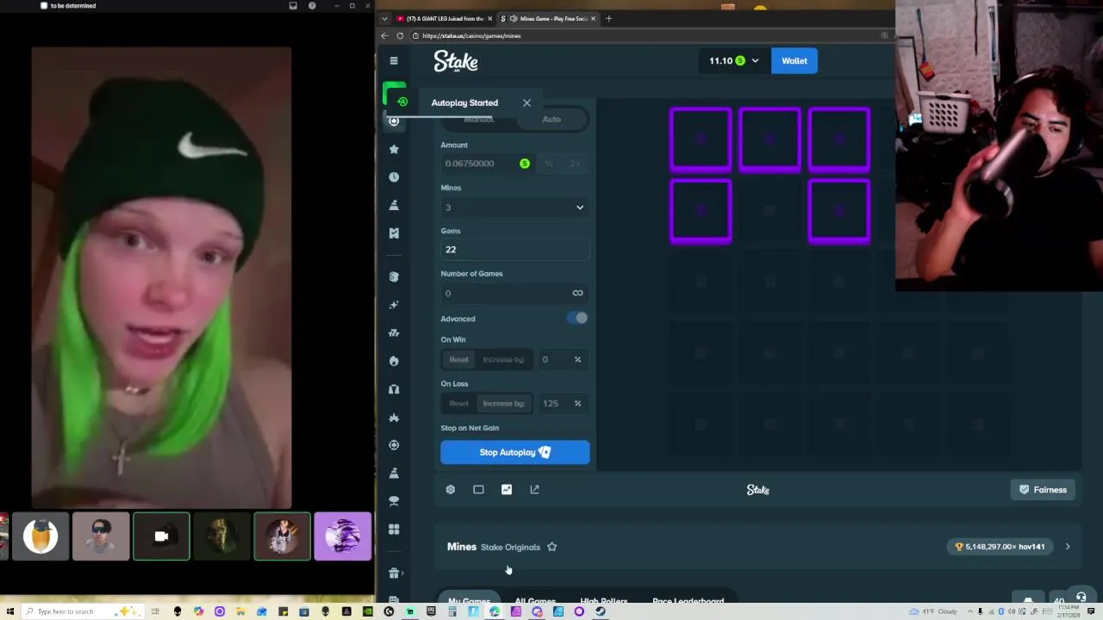Image resolution: width=1103 pixels, height=620 pixels.
Task: Toggle theatre mode rectangle icon
Action: click(x=478, y=489)
